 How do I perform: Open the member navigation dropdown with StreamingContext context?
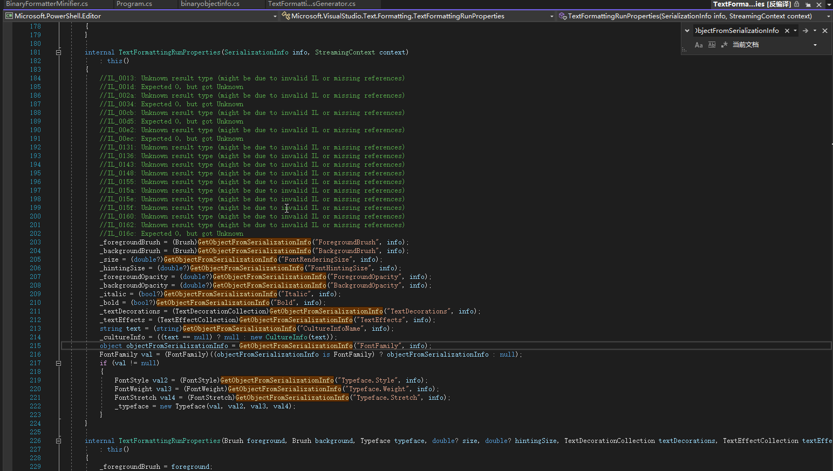(x=829, y=16)
